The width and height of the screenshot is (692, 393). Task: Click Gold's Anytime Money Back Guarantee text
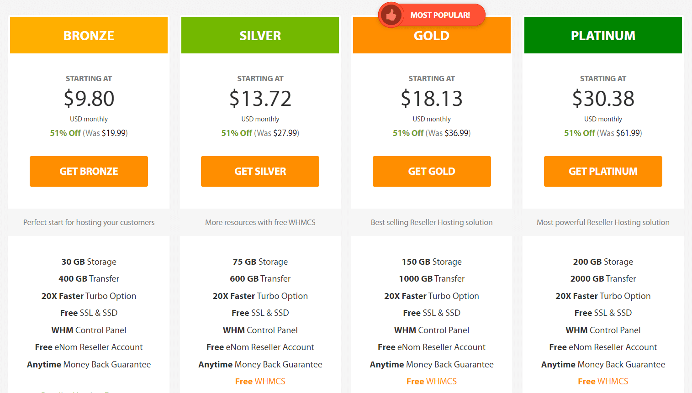pyautogui.click(x=432, y=364)
